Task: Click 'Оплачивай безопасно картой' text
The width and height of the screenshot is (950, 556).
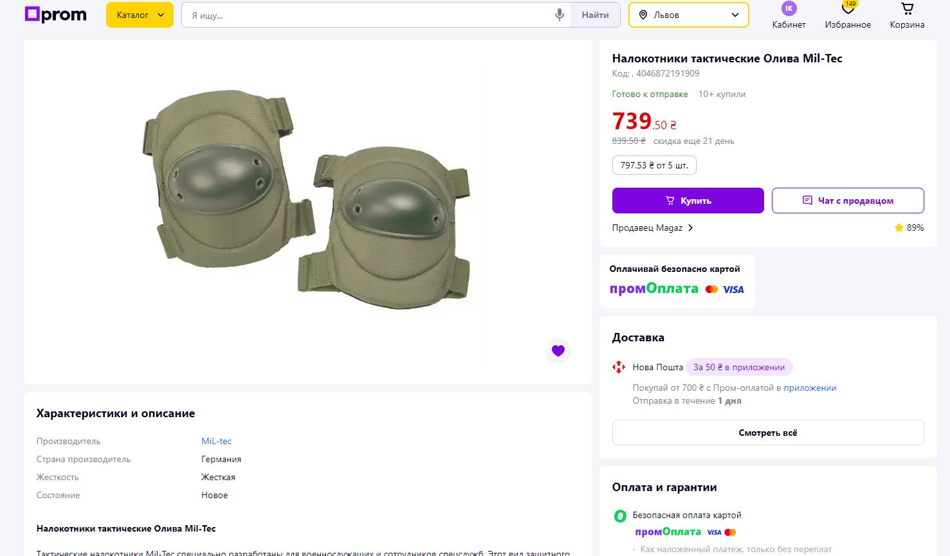Action: 675,269
